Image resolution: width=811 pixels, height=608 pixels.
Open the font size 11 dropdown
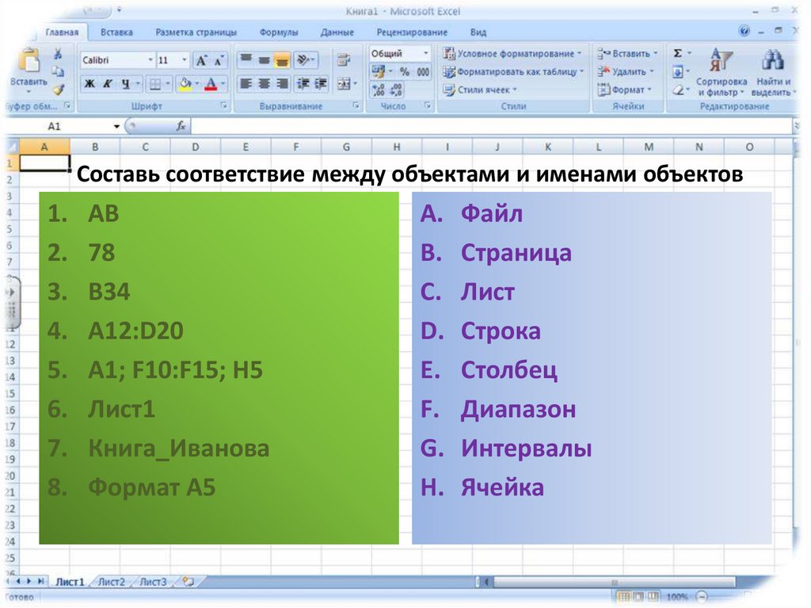pyautogui.click(x=184, y=60)
